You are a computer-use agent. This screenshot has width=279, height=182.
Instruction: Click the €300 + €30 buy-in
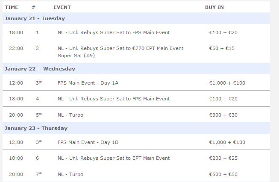coord(223,115)
